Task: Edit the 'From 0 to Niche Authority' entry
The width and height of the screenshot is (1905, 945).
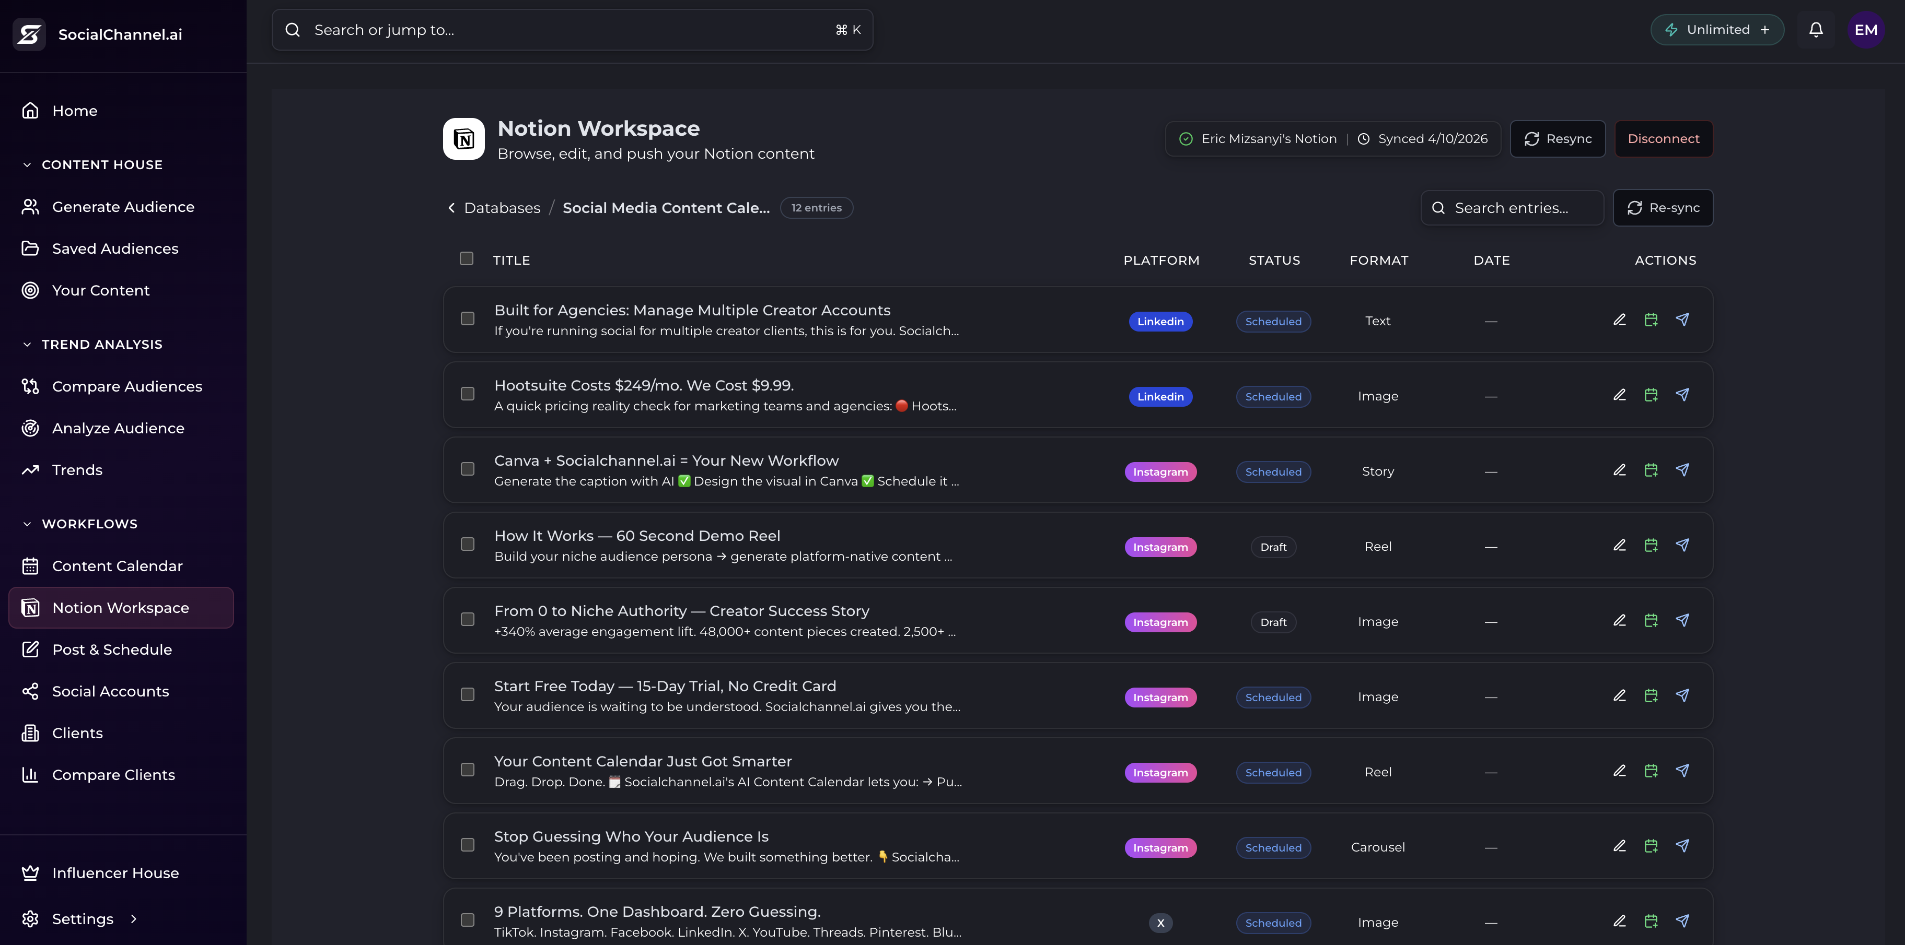Action: (x=1620, y=621)
